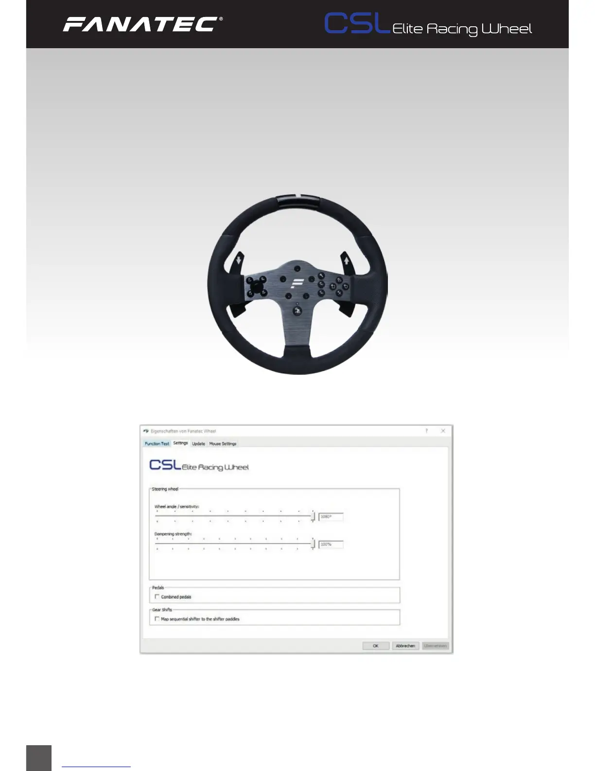The width and height of the screenshot is (595, 771).
Task: Click the Fanatec icon in the dialog title bar
Action: 146,431
